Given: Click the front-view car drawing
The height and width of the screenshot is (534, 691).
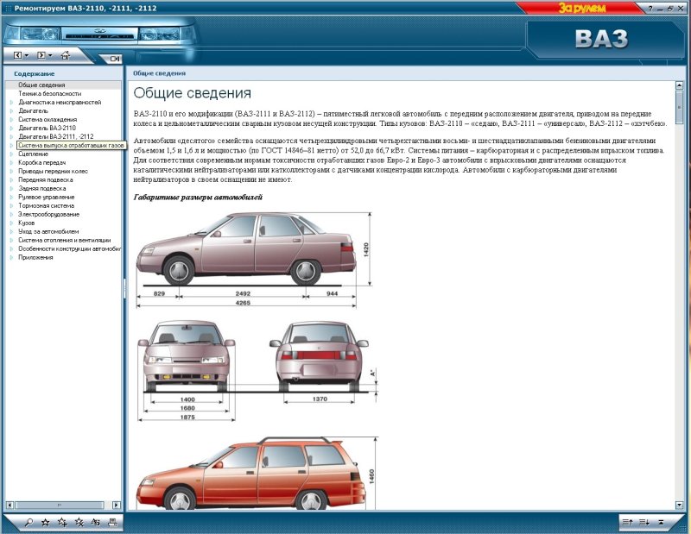Looking at the screenshot, I should click(x=187, y=371).
